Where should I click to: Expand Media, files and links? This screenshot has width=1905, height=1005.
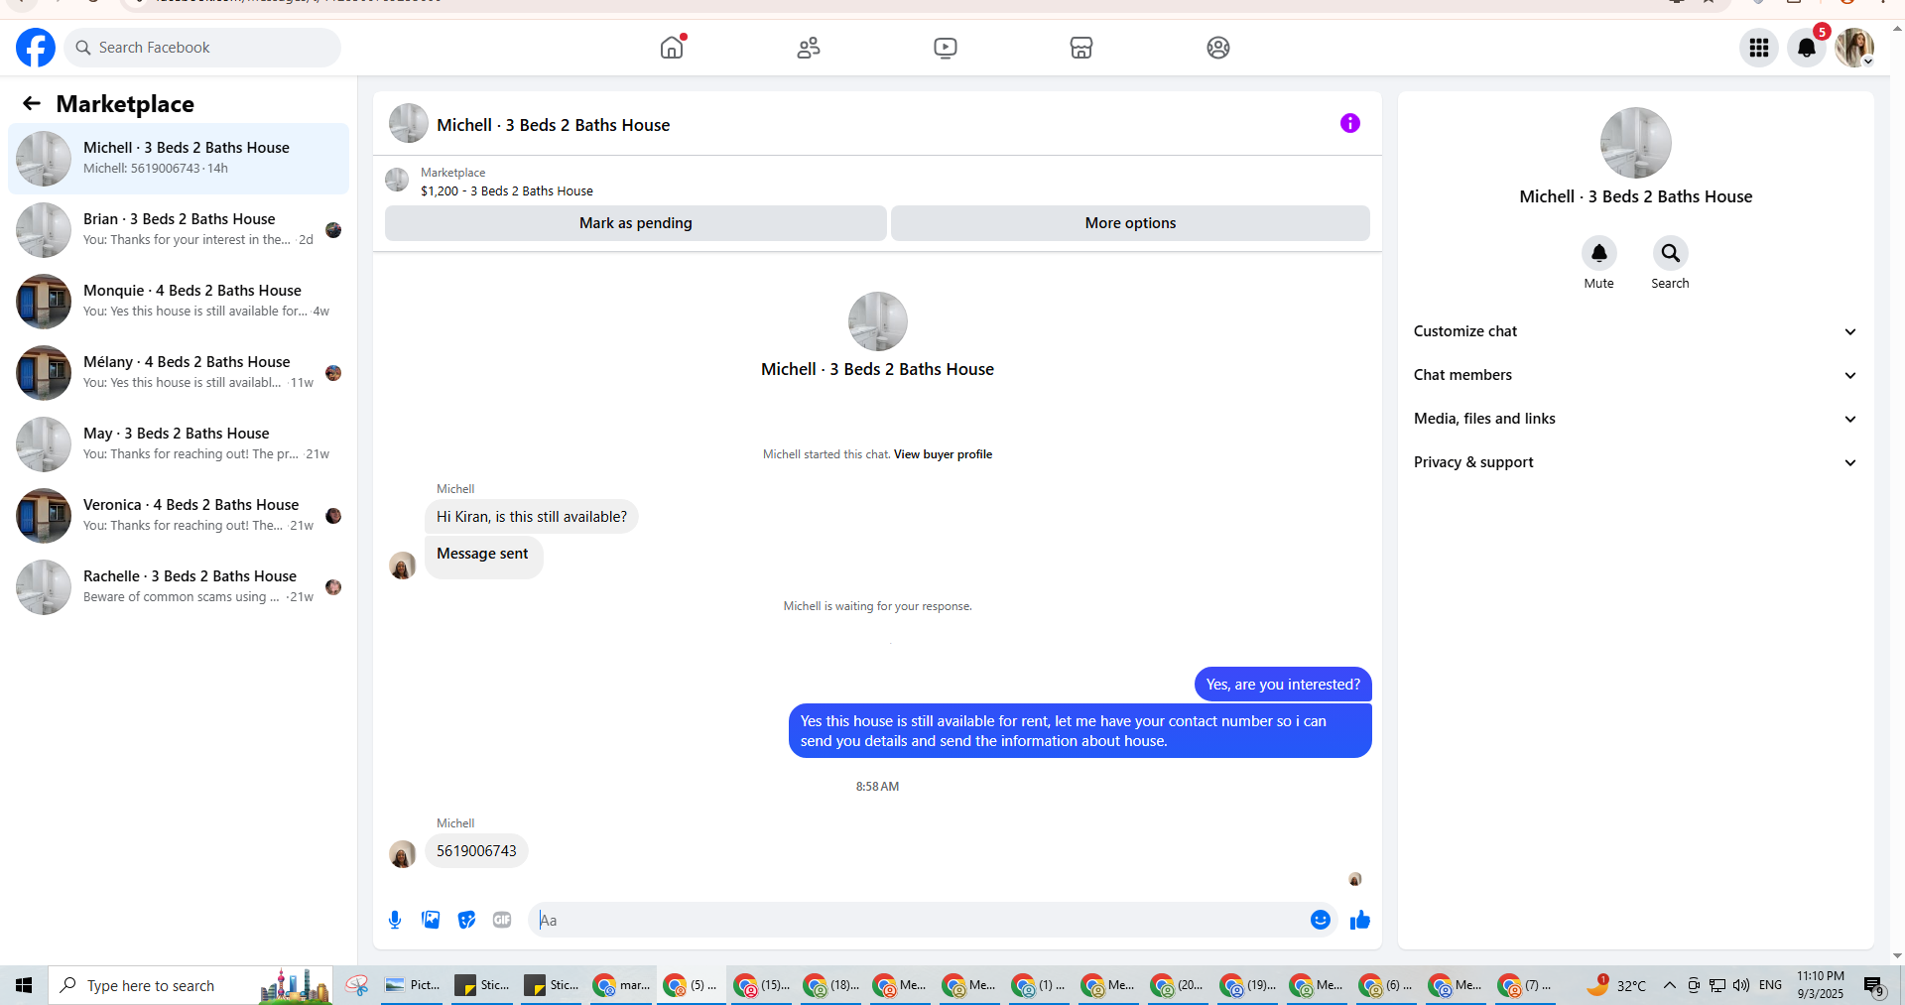click(x=1636, y=419)
